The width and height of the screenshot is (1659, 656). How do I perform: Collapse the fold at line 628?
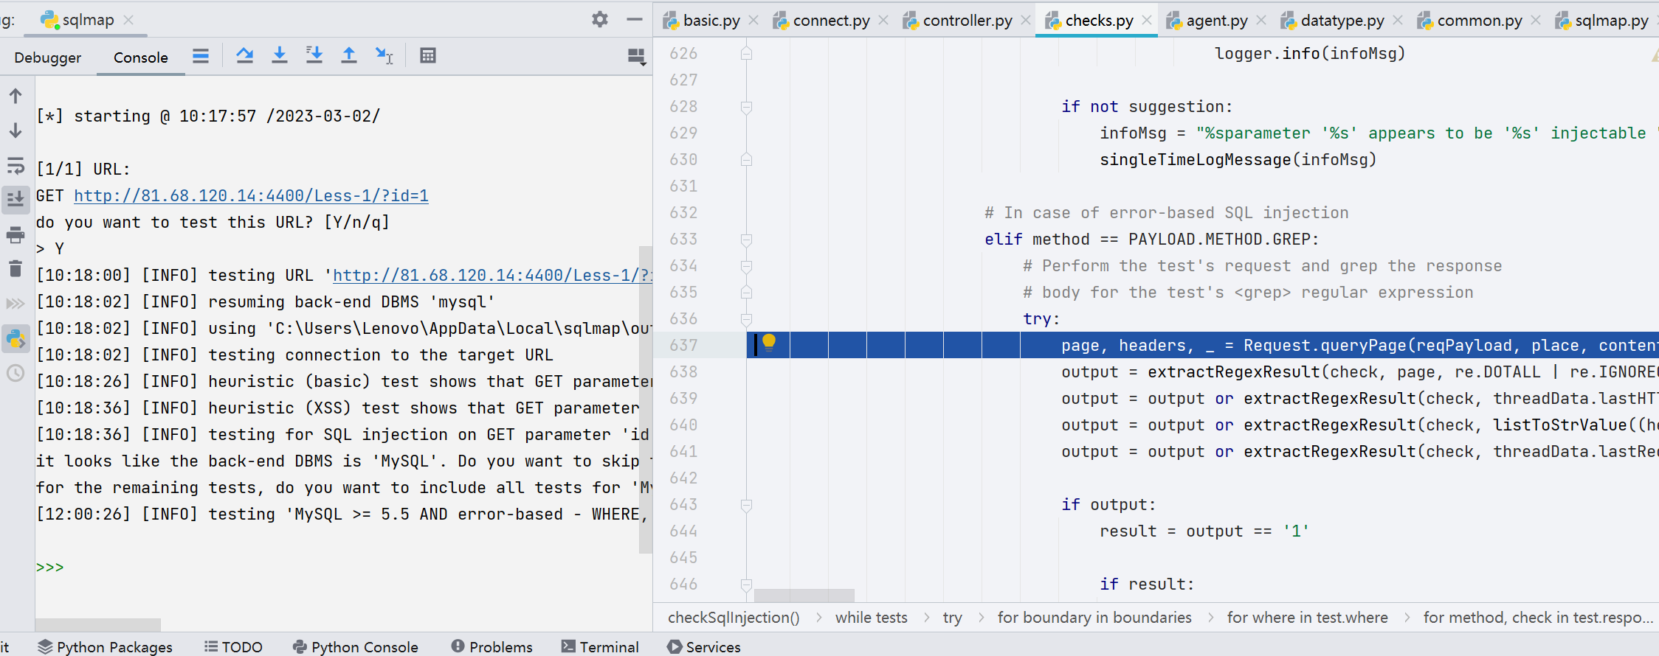(x=746, y=107)
